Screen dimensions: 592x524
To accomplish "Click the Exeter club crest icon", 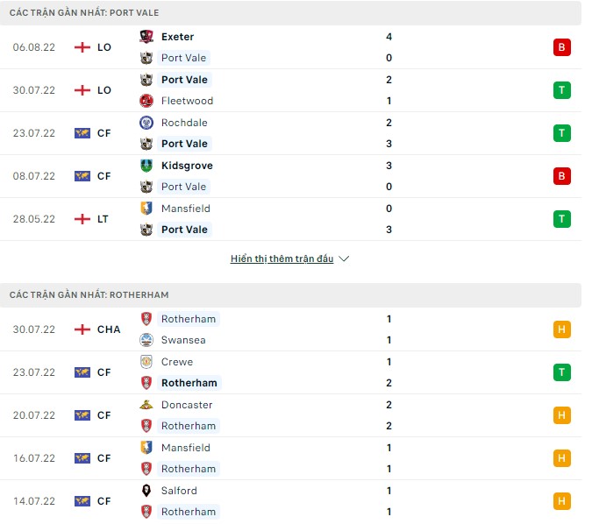I will 146,37.
